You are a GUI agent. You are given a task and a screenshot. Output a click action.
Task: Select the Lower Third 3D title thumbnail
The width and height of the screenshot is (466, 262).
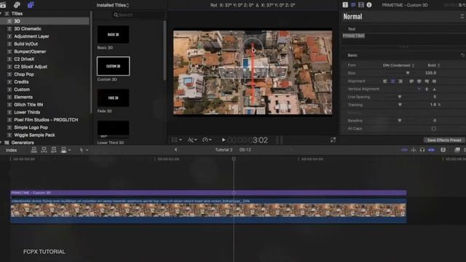(x=114, y=130)
